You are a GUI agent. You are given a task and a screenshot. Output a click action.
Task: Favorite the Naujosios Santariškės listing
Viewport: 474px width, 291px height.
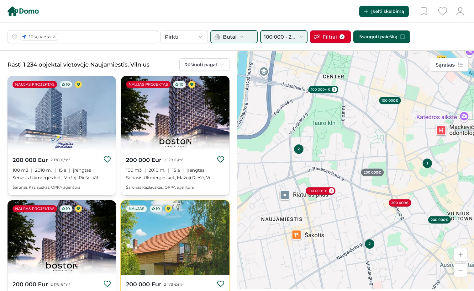pos(107,159)
